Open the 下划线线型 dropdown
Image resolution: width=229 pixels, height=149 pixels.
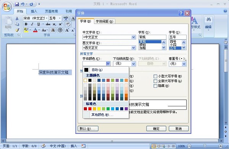133,63
